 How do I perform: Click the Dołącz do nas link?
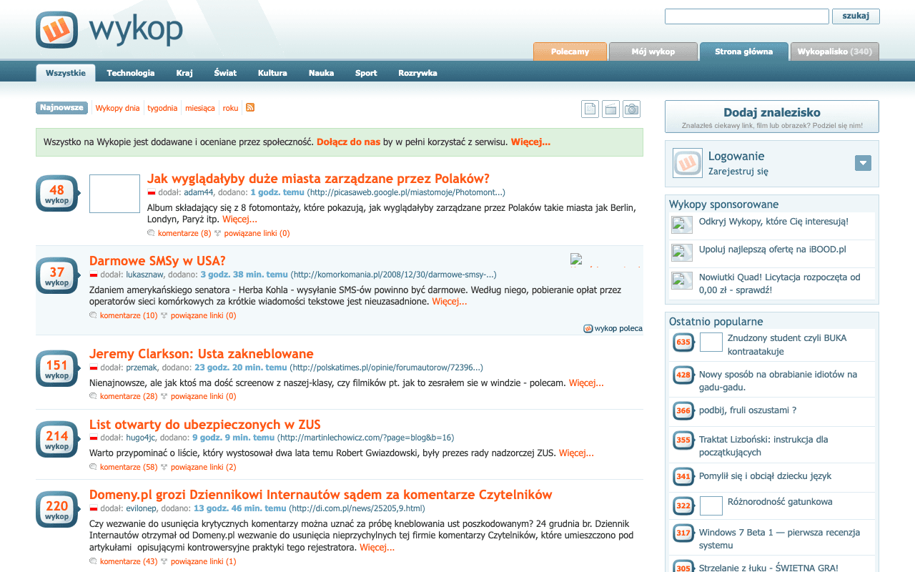[x=348, y=142]
